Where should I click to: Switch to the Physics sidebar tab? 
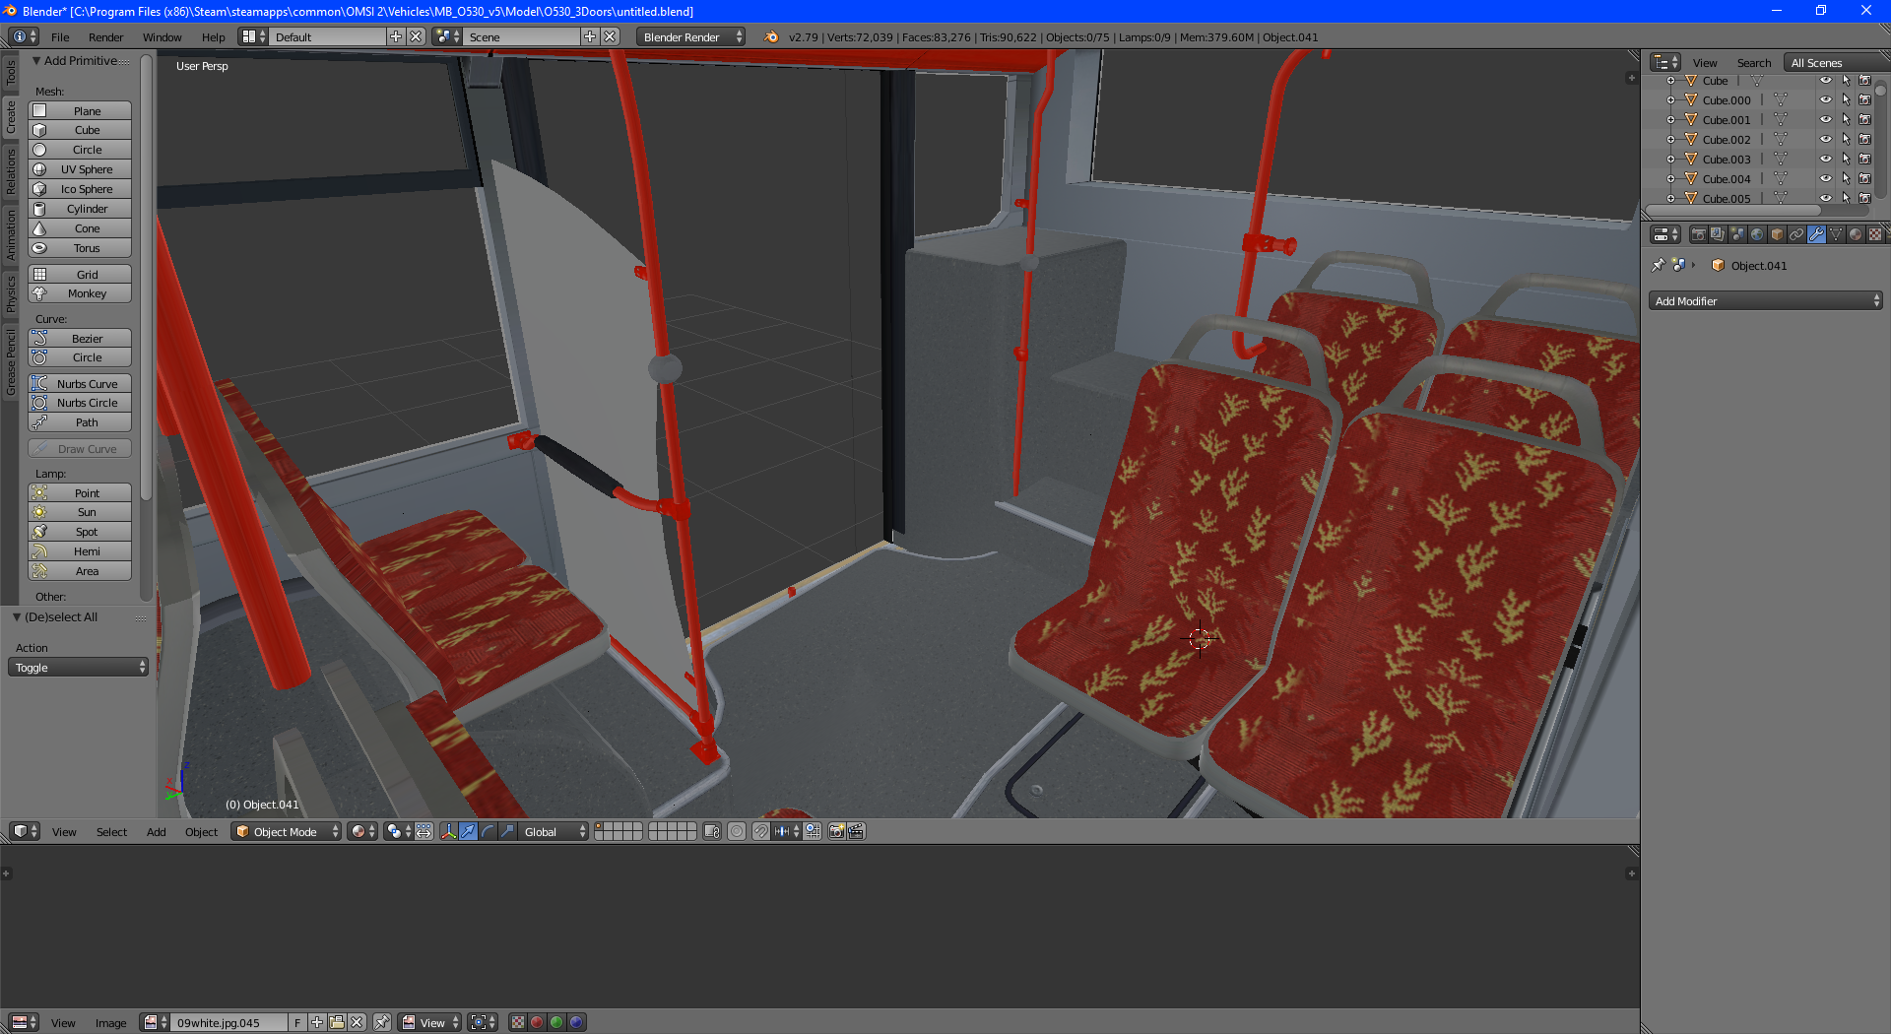coord(11,293)
